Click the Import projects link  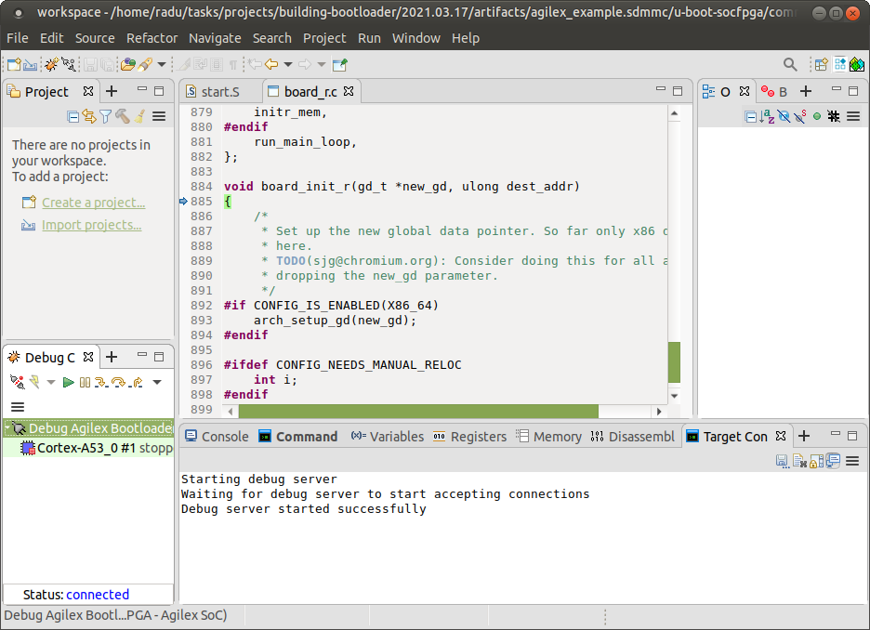(x=91, y=225)
